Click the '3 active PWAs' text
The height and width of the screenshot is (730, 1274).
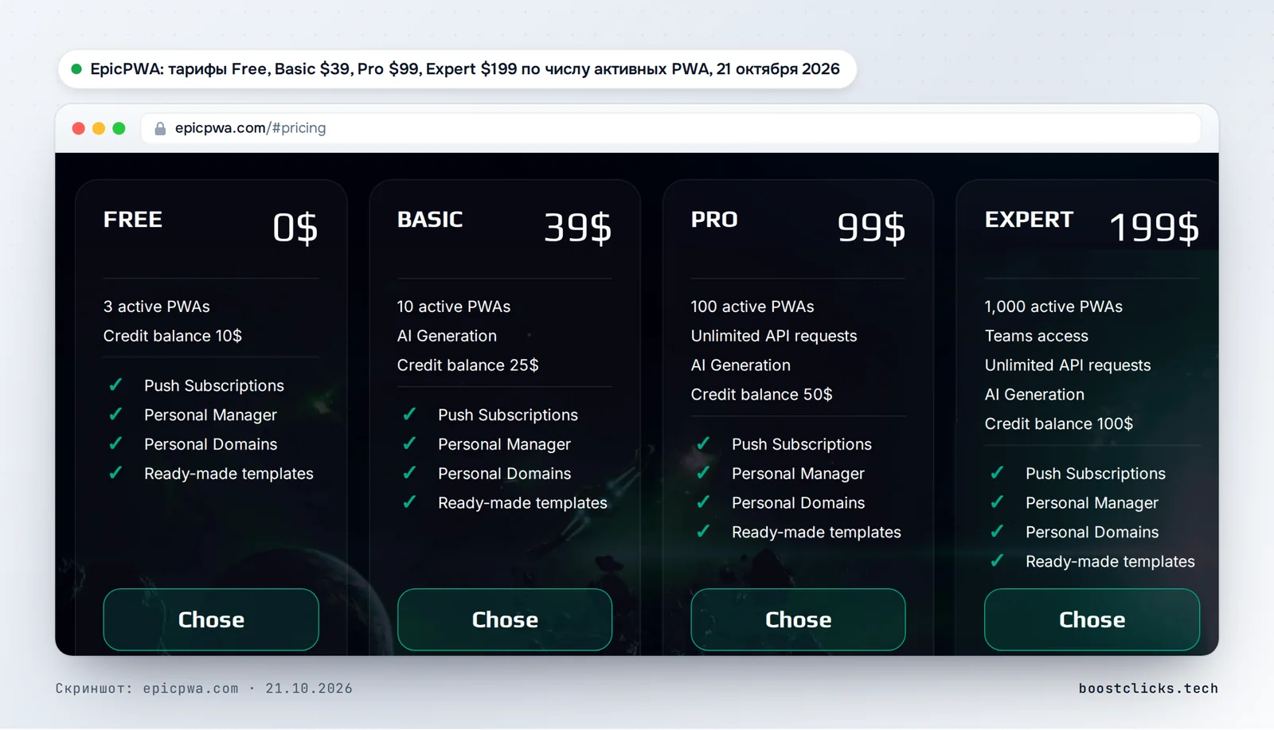(x=157, y=306)
